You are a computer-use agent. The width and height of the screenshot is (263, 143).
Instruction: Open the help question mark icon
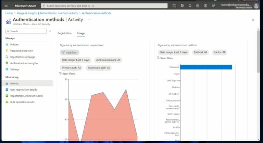205,6
